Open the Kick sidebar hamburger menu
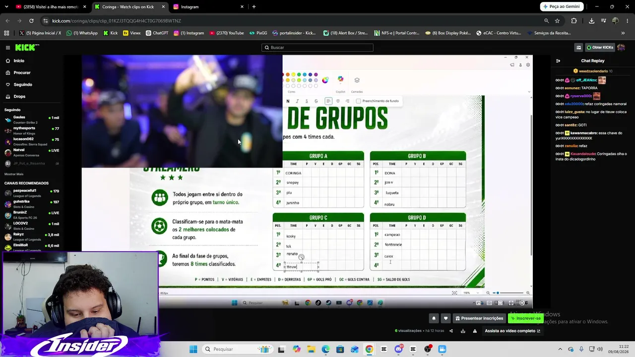Screen dimensions: 635x357 (x=8, y=48)
